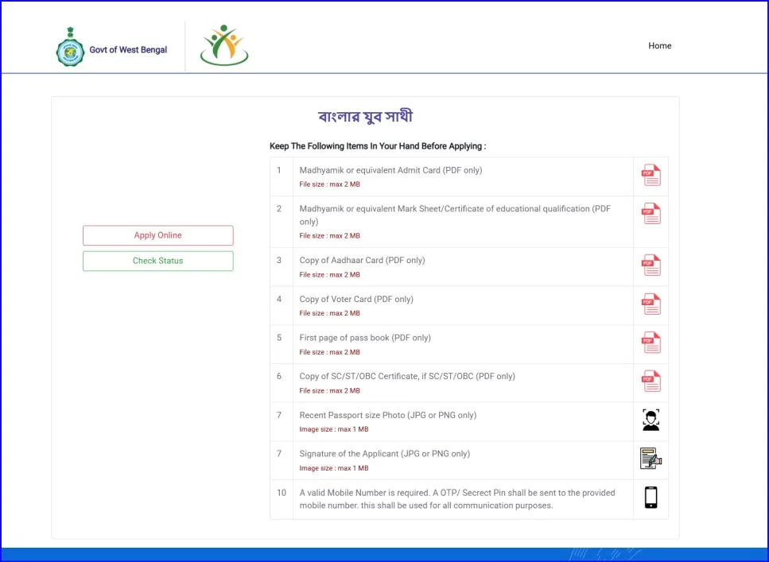This screenshot has width=769, height=562.
Task: Click the Keep The Following Items heading
Action: click(378, 145)
